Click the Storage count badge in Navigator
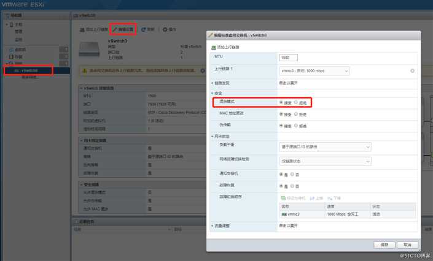Image resolution: width=433 pixels, height=261 pixels. click(63, 56)
